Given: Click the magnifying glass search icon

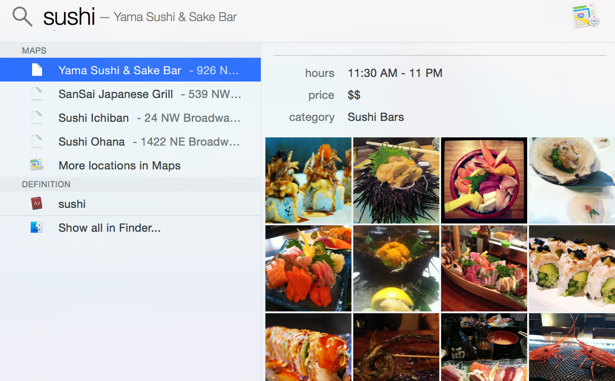Looking at the screenshot, I should click(22, 17).
